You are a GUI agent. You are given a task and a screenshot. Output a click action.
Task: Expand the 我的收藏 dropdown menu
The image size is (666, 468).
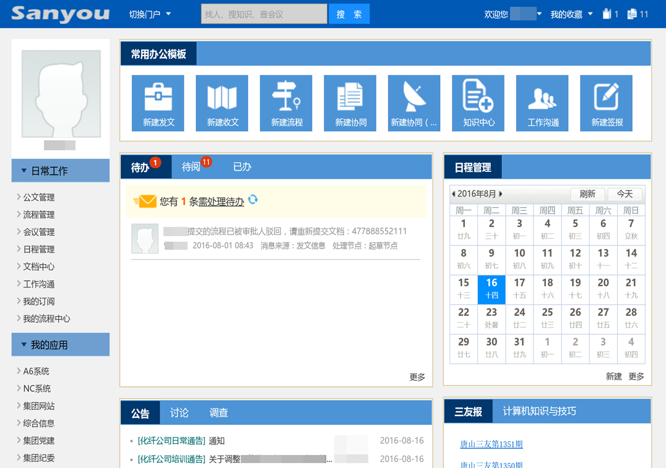pyautogui.click(x=571, y=14)
